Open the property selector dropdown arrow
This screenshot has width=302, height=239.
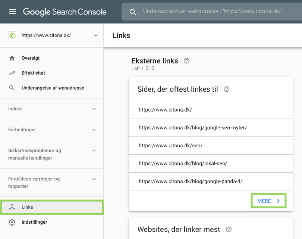click(x=96, y=35)
